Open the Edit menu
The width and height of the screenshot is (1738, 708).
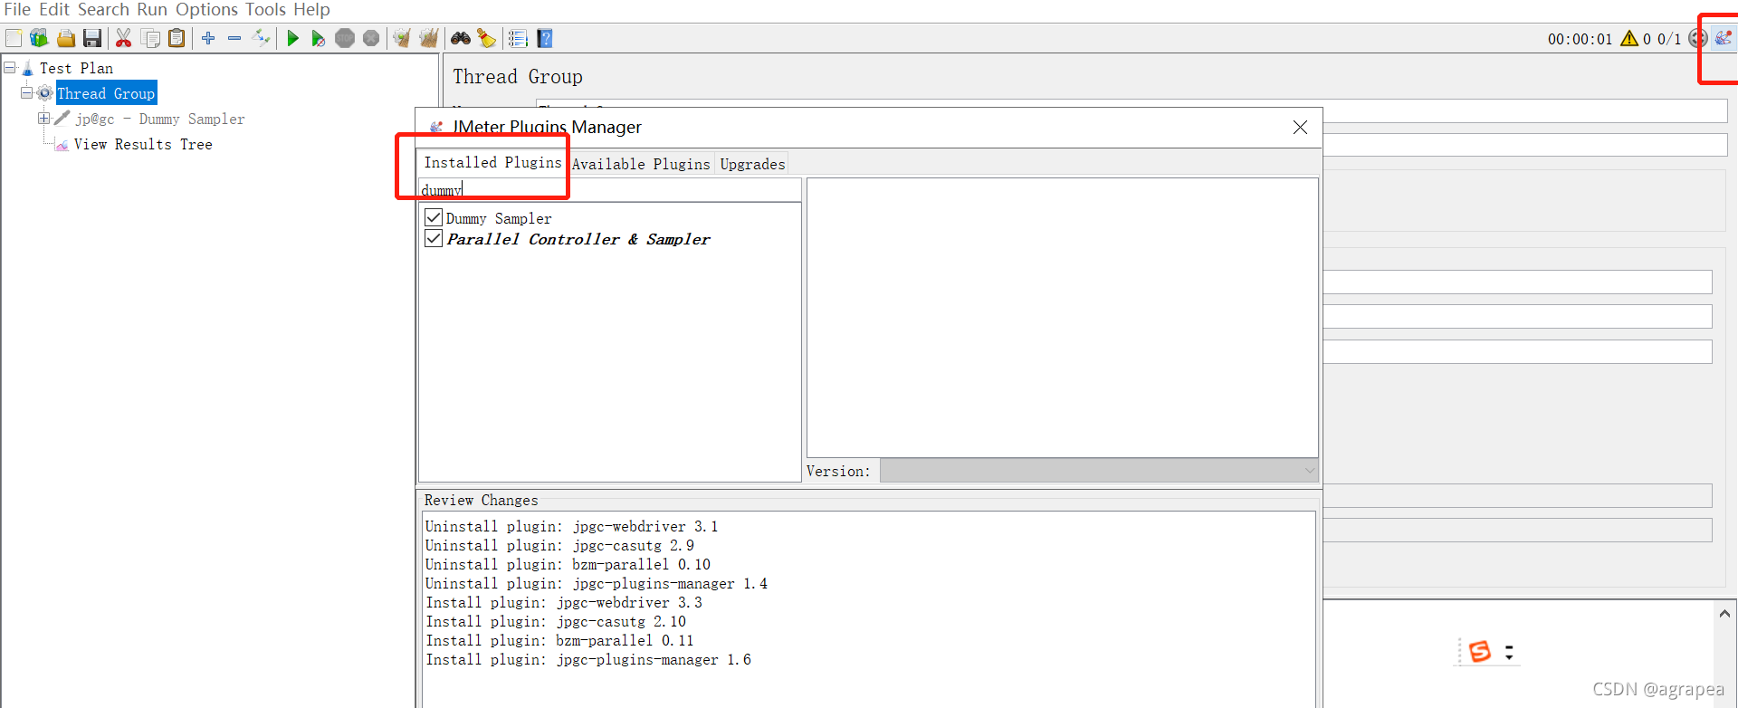[x=54, y=10]
